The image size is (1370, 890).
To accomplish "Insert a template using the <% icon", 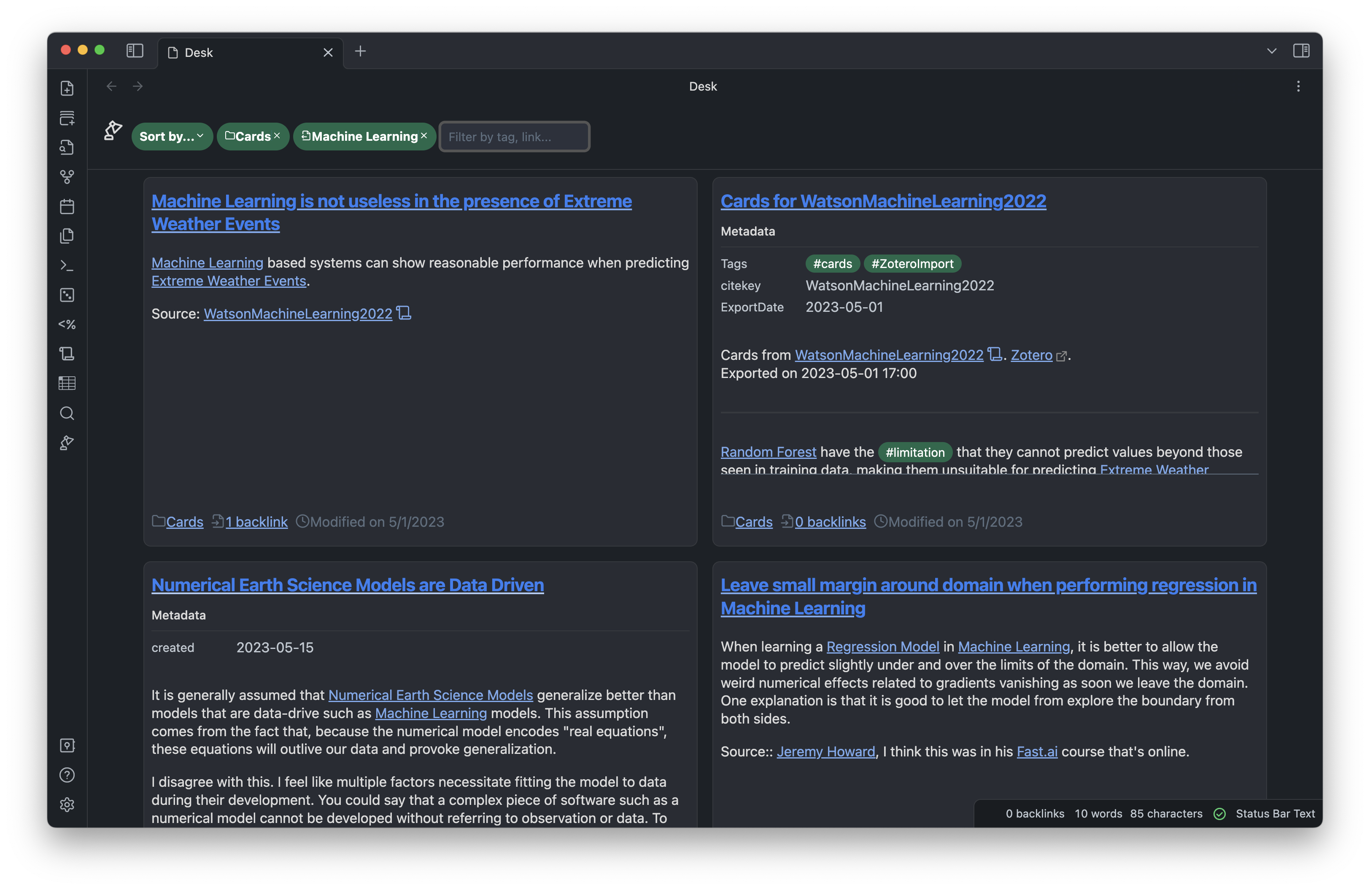I will [x=67, y=324].
